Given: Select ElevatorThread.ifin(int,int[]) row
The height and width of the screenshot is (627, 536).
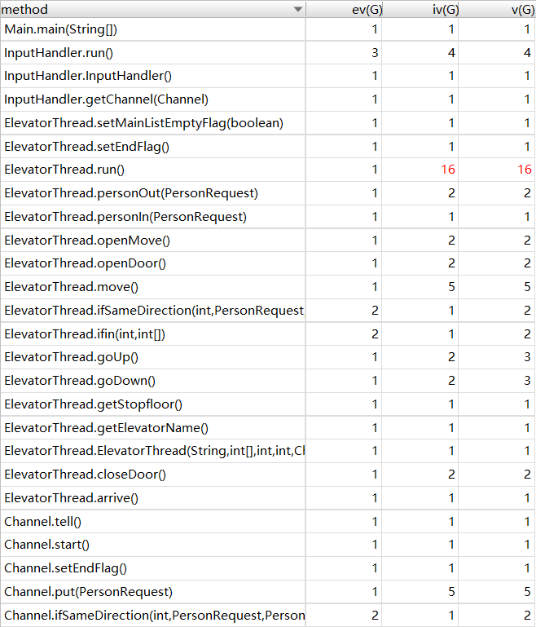Looking at the screenshot, I should [x=268, y=334].
